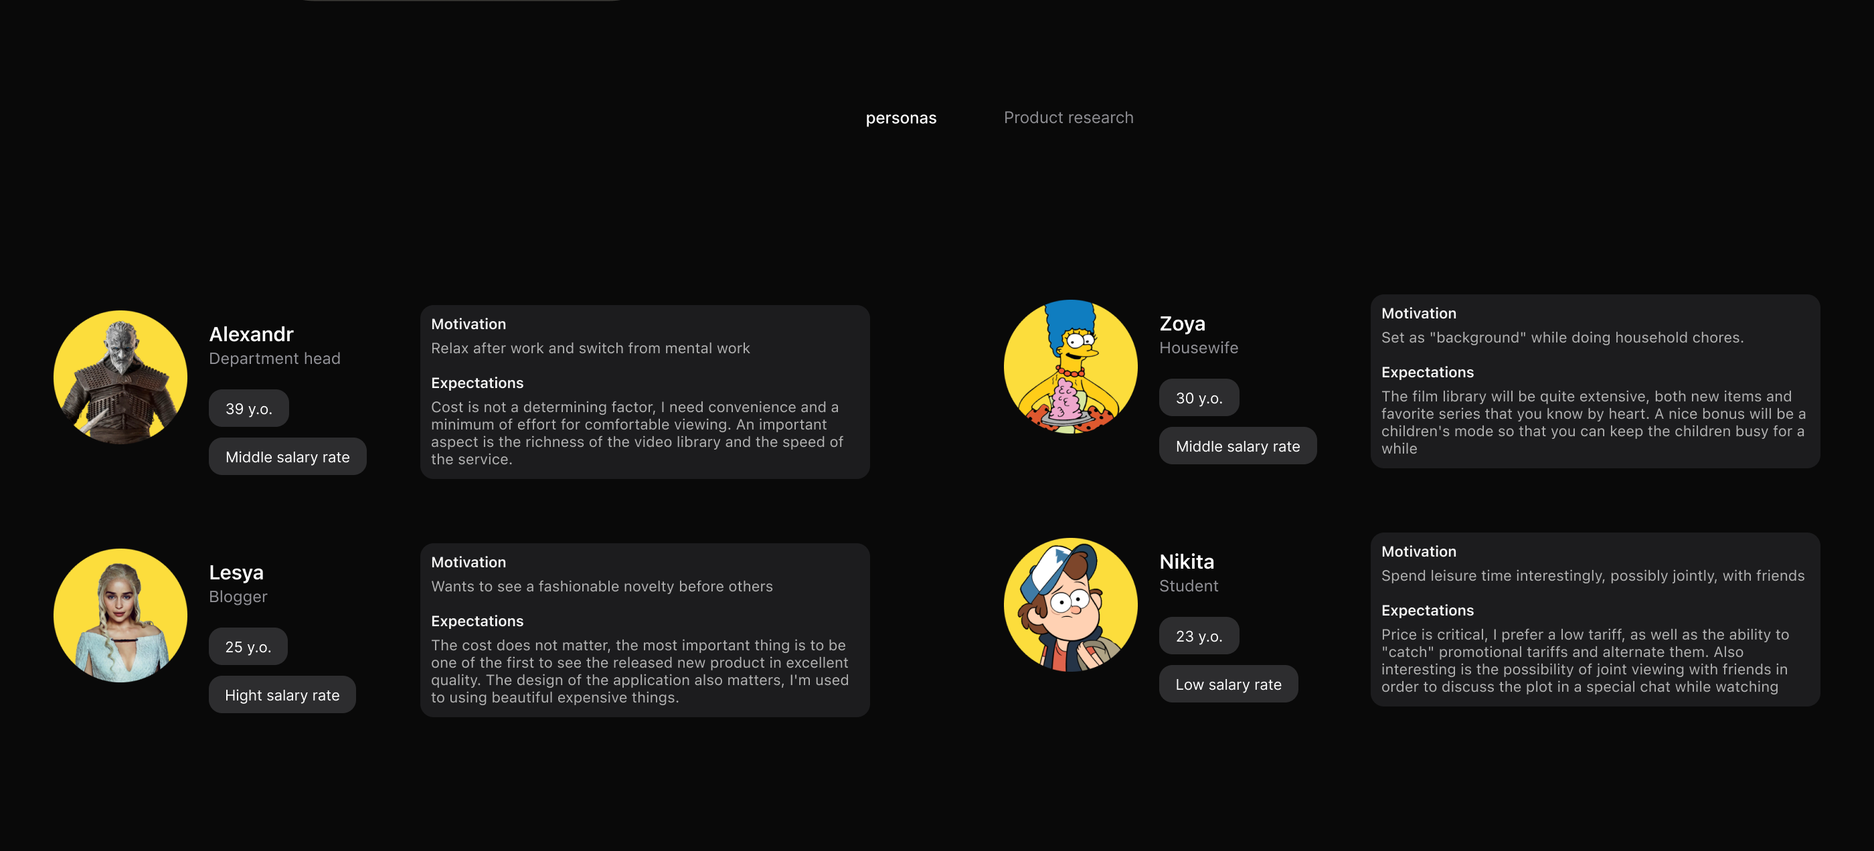This screenshot has height=851, width=1874.
Task: Click the Lesya name heading
Action: (236, 573)
